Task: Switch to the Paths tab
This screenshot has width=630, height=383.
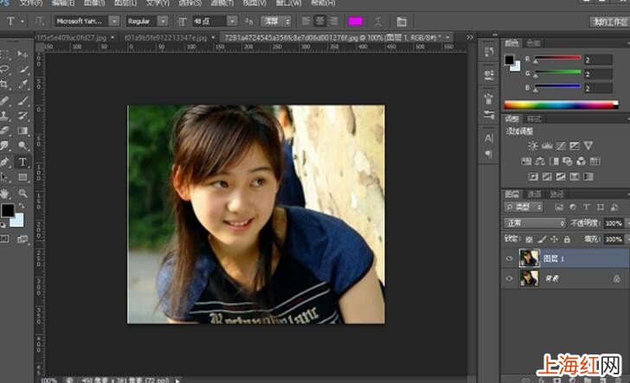Action: [557, 195]
